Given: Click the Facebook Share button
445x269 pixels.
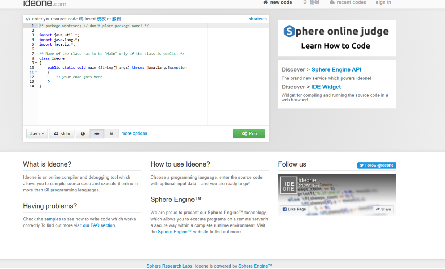Looking at the screenshot, I should coord(383,209).
